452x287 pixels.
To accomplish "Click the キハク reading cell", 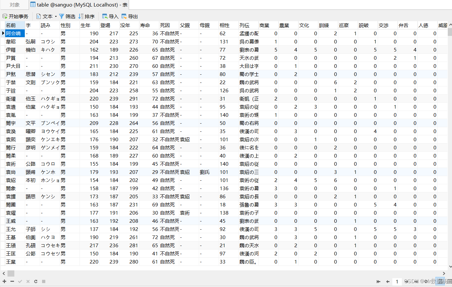I will tap(50, 50).
